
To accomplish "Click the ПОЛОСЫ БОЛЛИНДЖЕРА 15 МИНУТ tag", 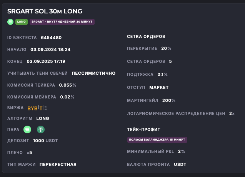I will (x=157, y=140).
